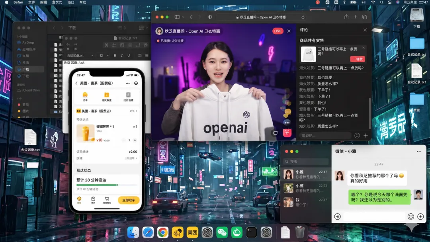The width and height of the screenshot is (430, 242).
Task: Click scissors cut icon in text editor
Action: tap(106, 45)
